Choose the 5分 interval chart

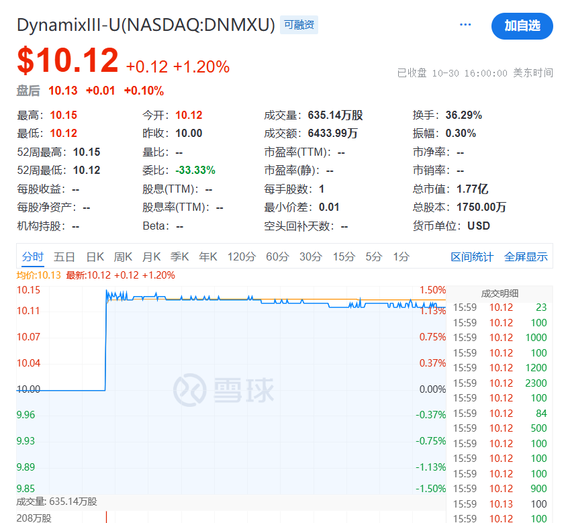tap(374, 256)
